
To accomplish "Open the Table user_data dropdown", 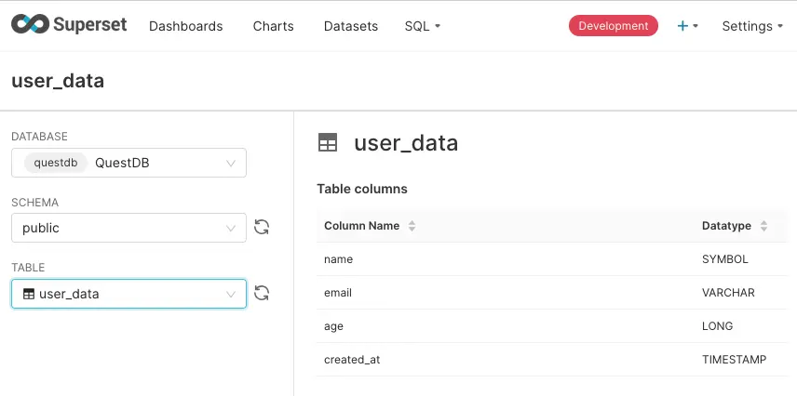I will coord(128,294).
